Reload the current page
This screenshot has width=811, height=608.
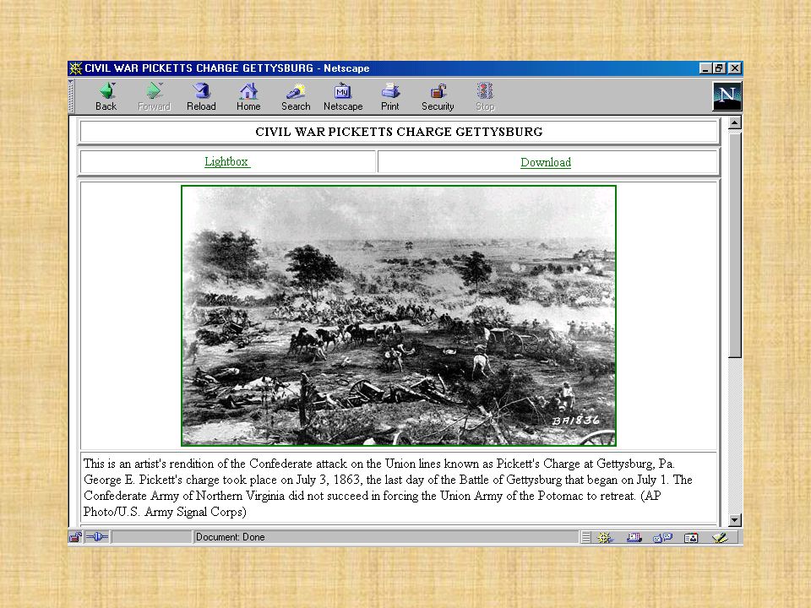(201, 97)
